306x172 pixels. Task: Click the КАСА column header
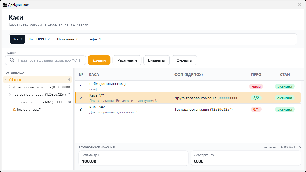pos(129,74)
